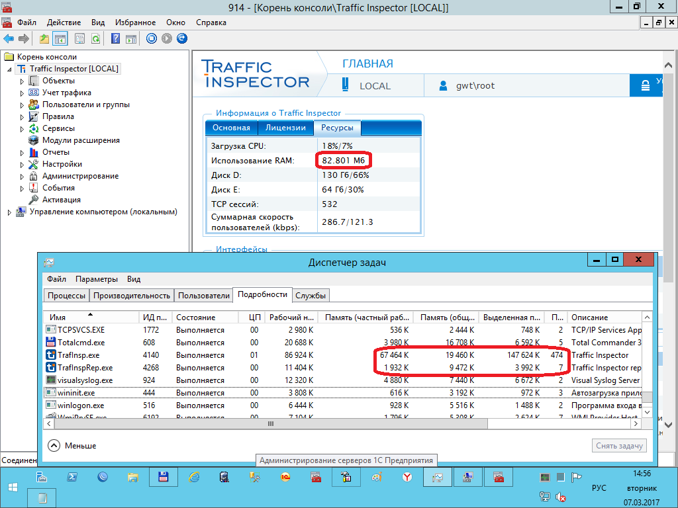Click the blue Stop service toolbar icon
This screenshot has width=678, height=508.
click(152, 38)
